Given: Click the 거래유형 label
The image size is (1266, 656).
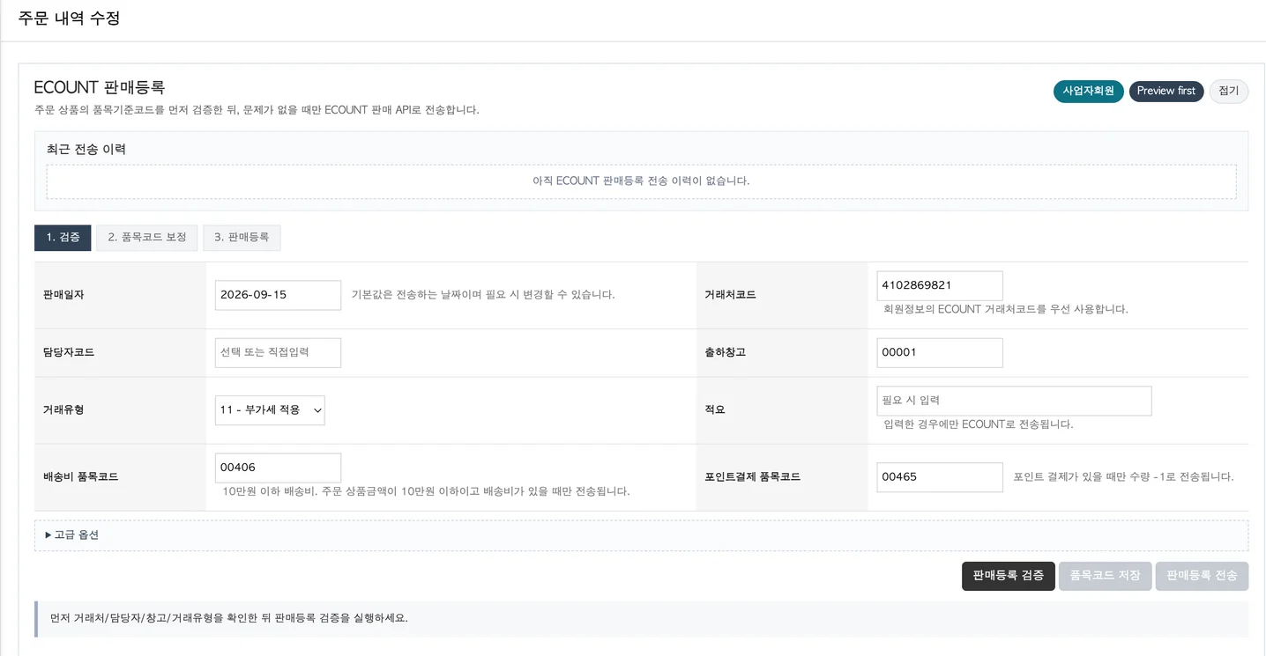Looking at the screenshot, I should pos(63,410).
